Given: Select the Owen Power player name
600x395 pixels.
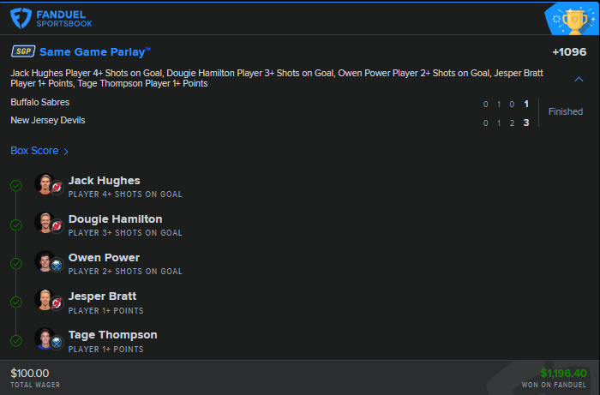Looking at the screenshot, I should [104, 258].
